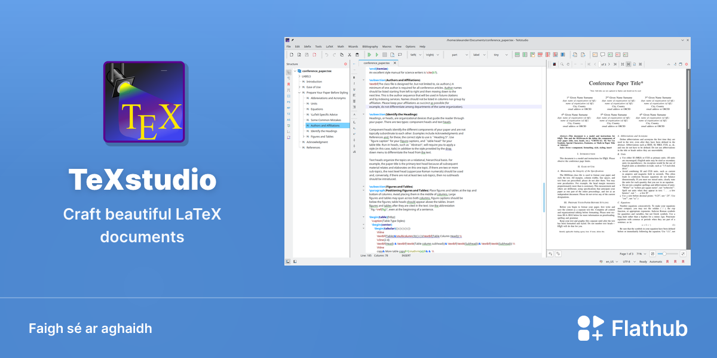Go to next page in PDF viewer

(609, 64)
